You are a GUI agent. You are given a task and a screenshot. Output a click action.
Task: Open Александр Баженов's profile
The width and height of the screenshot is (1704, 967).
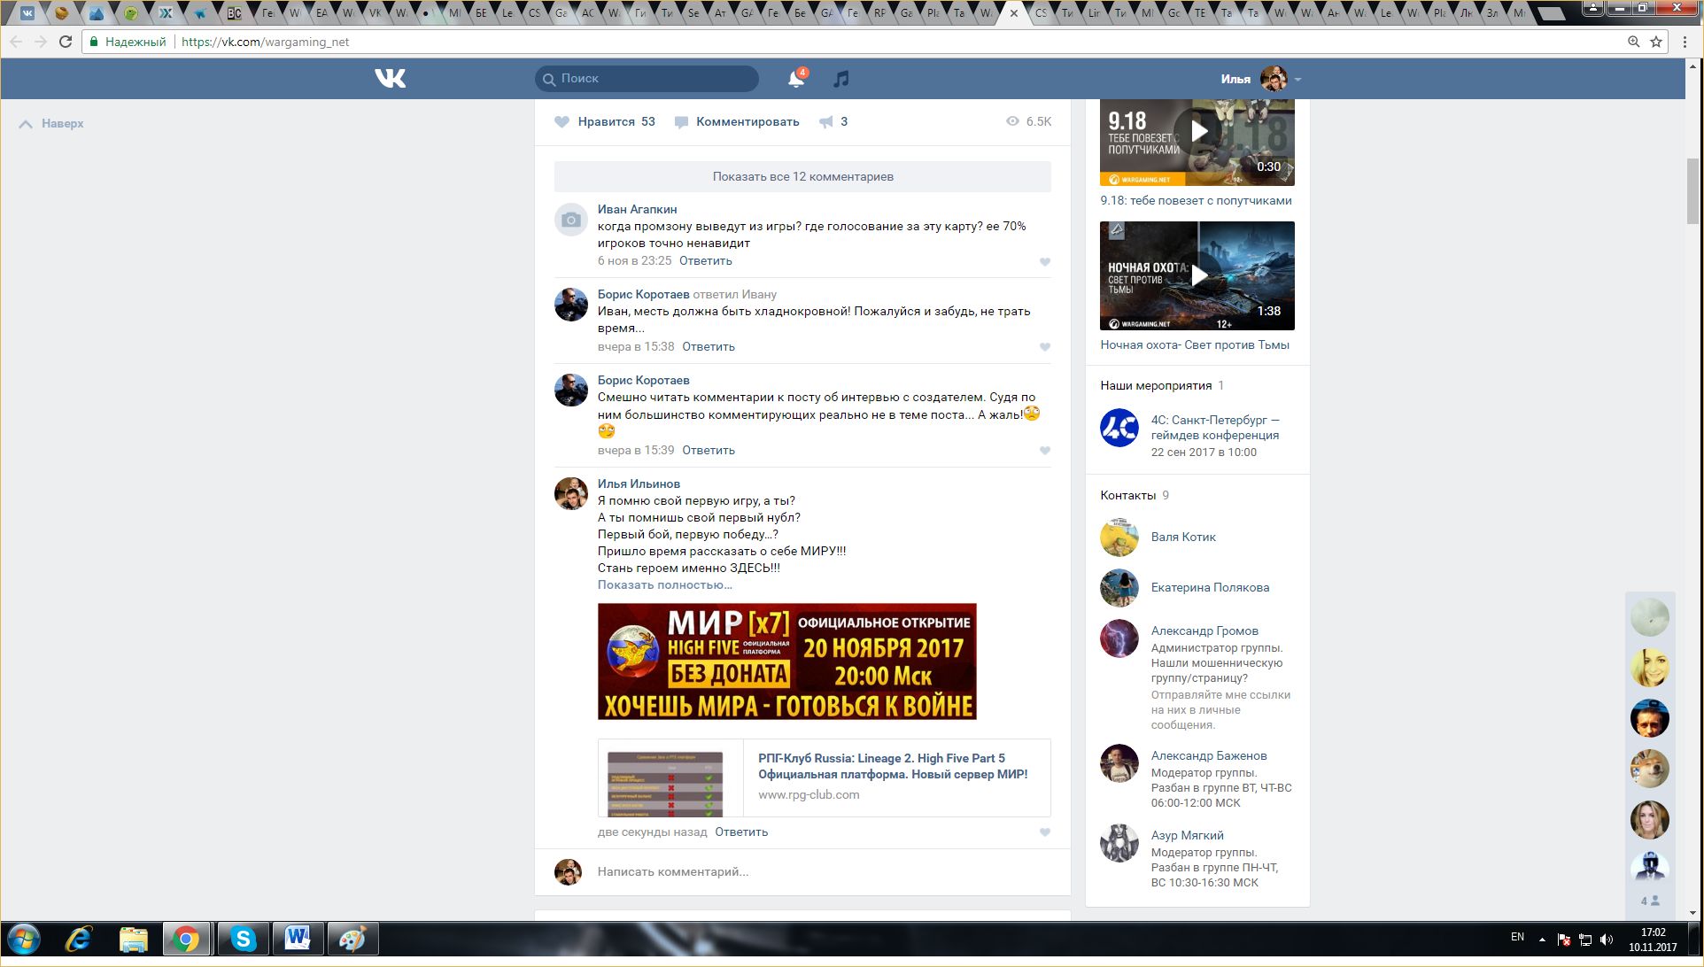[1209, 756]
